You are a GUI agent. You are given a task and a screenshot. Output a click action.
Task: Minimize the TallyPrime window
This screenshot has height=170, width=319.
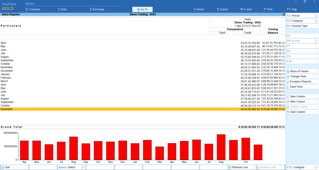pyautogui.click(x=296, y=2)
